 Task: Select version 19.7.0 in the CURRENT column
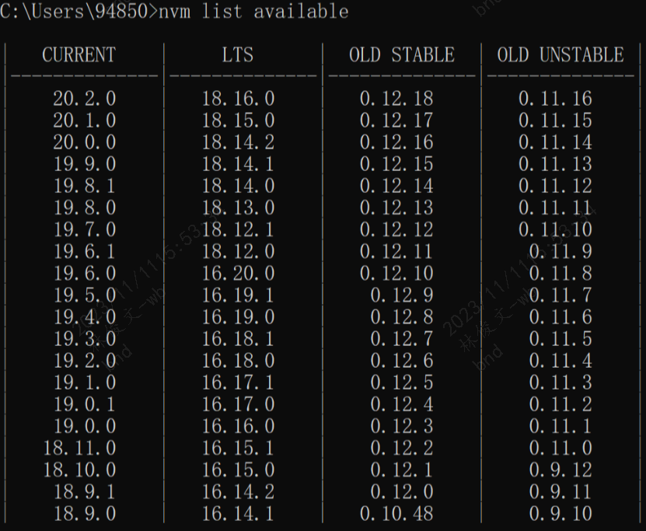[85, 230]
